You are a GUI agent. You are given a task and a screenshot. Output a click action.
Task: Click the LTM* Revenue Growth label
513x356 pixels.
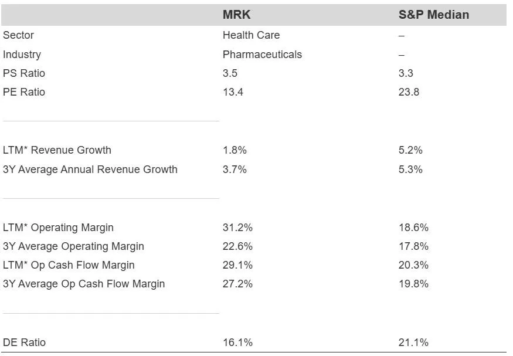[x=57, y=150]
